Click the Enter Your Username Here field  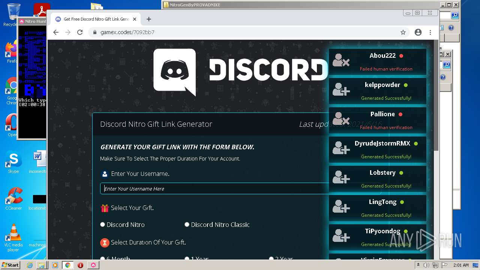(x=240, y=188)
